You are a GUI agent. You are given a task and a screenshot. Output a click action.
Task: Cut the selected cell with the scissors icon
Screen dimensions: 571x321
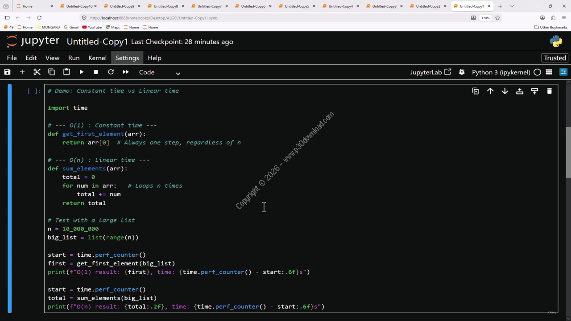(37, 72)
